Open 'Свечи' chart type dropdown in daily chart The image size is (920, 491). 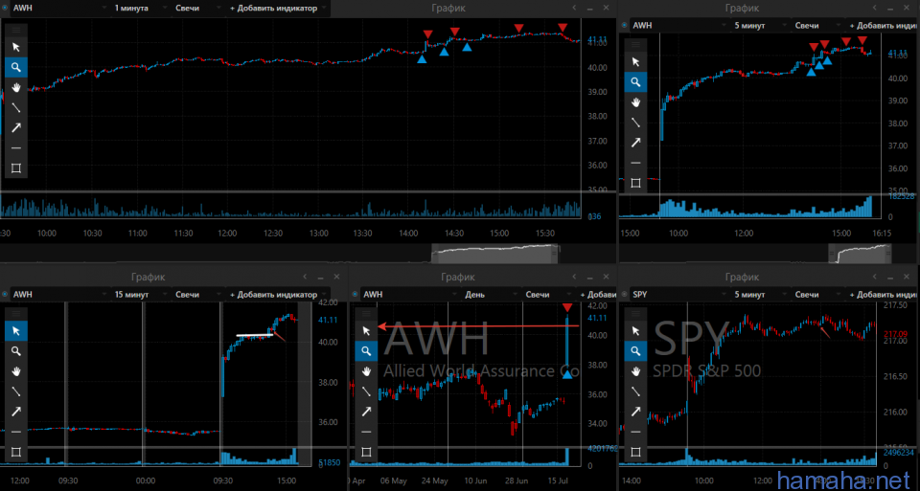coord(548,295)
